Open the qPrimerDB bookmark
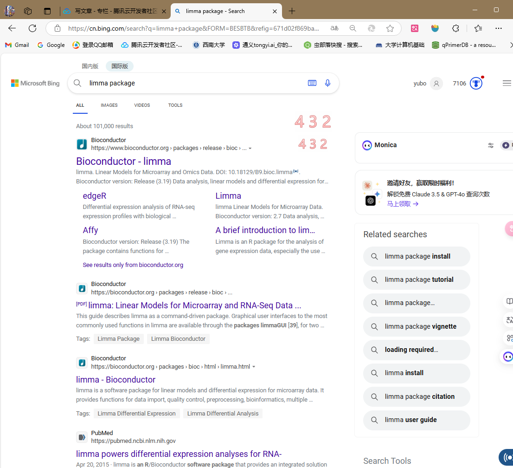The height and width of the screenshot is (468, 513). coord(463,45)
